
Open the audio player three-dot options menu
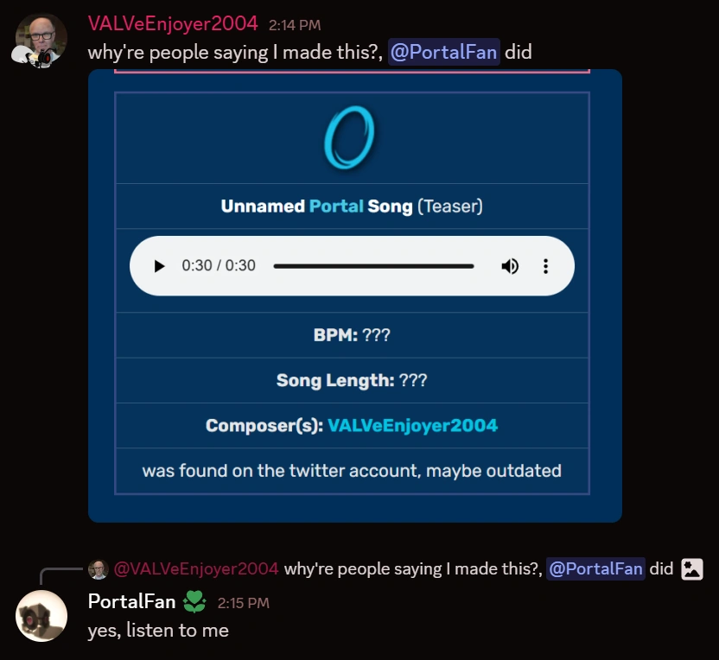coord(545,266)
